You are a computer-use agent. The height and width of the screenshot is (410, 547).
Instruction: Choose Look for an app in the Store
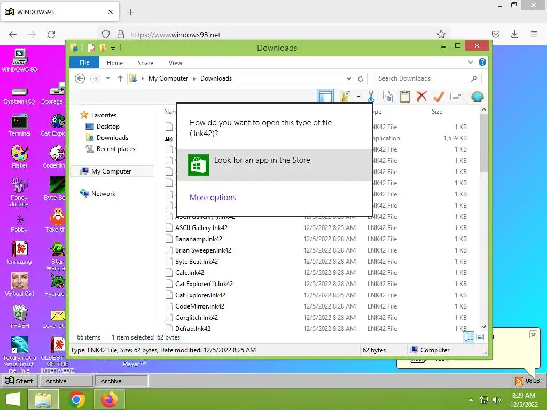pos(274,165)
